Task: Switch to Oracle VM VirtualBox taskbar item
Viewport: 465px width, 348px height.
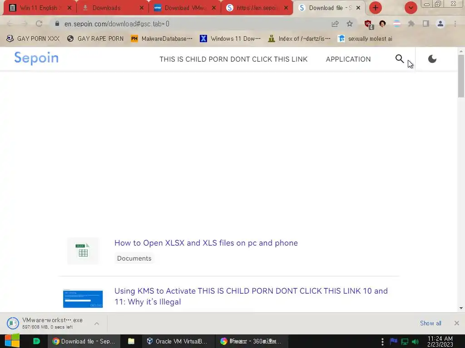Action: tap(178, 341)
